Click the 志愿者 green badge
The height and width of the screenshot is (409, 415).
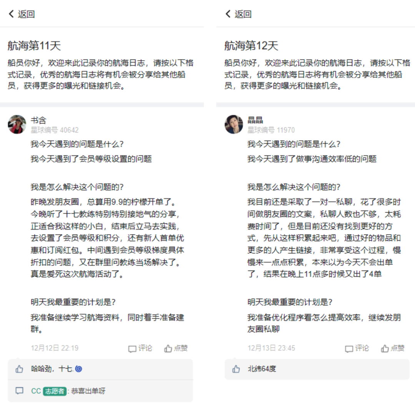(55, 391)
